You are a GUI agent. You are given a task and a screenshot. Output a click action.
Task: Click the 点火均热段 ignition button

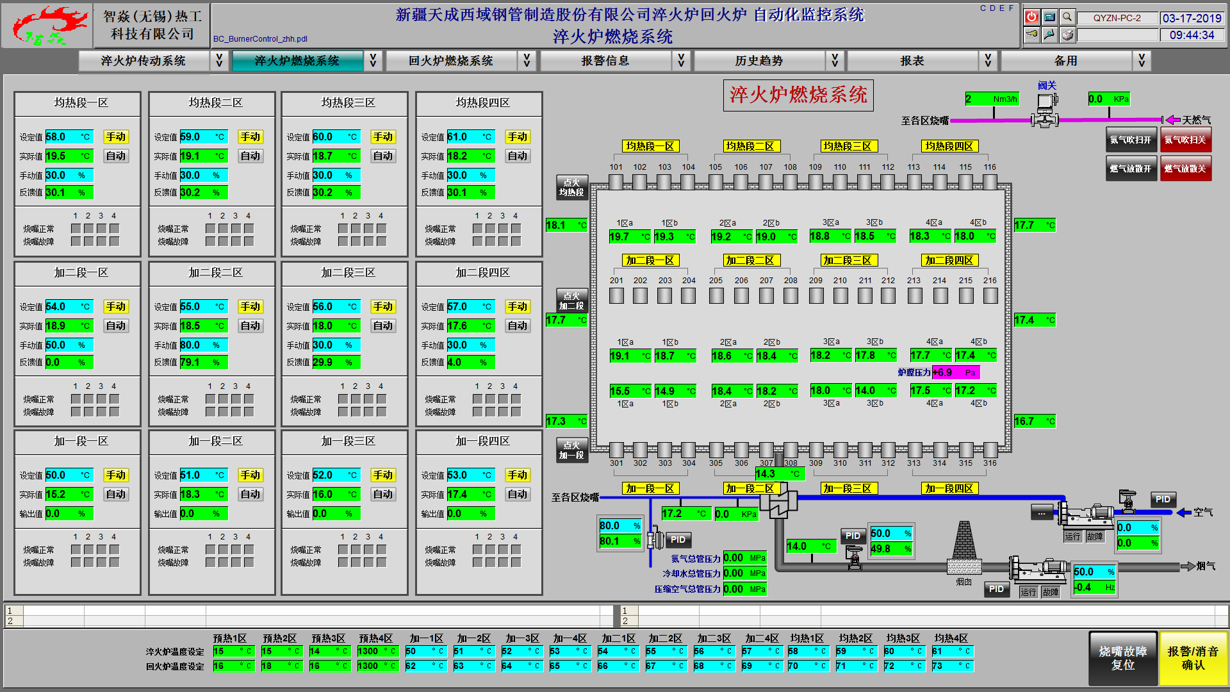tap(571, 187)
